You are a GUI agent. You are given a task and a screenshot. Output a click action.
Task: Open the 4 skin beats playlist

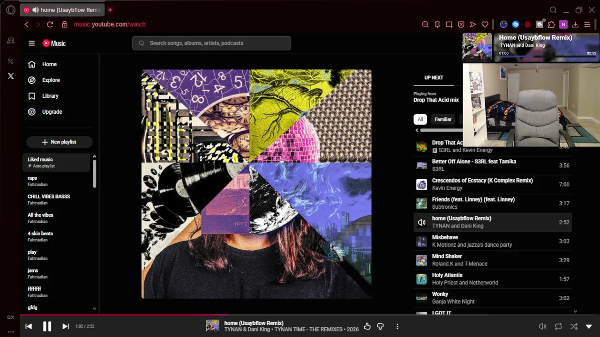coord(56,236)
